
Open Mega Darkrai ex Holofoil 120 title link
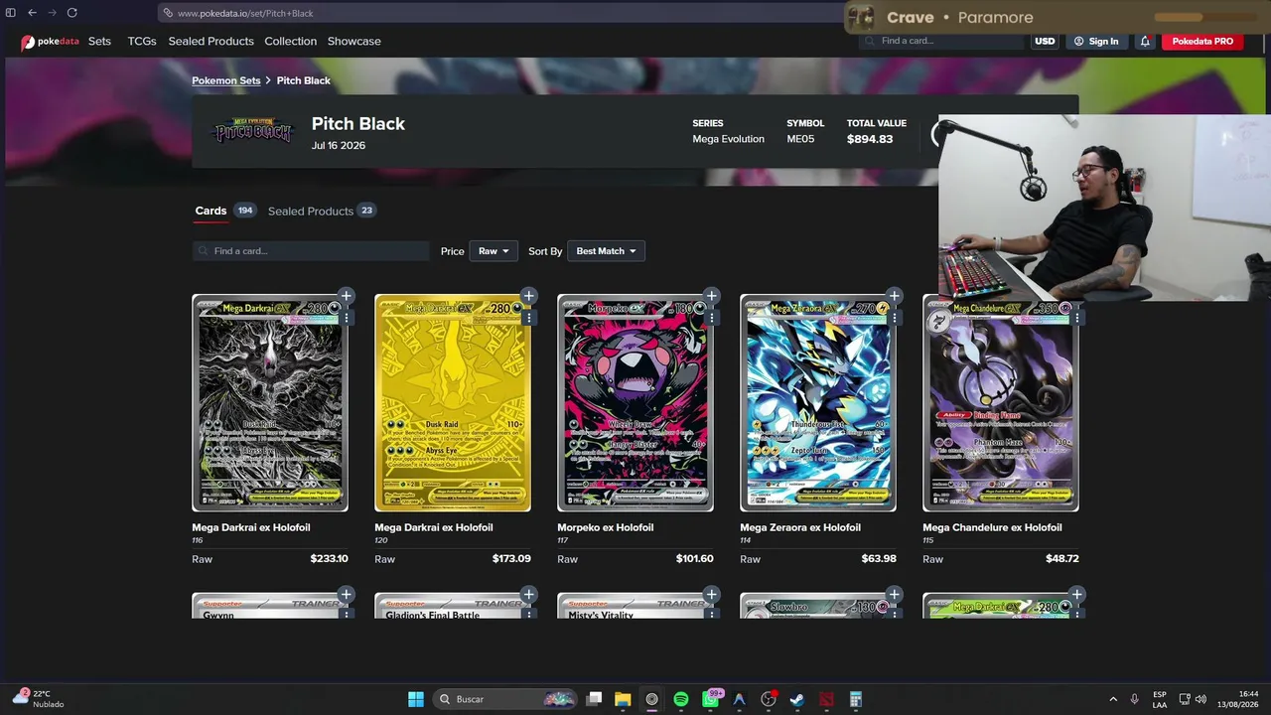[x=434, y=527]
